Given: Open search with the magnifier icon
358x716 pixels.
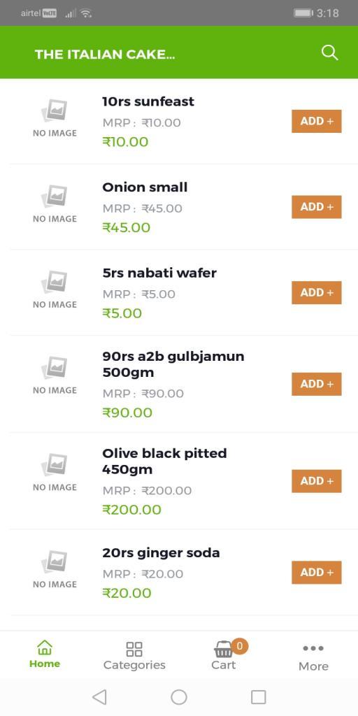Looking at the screenshot, I should pyautogui.click(x=329, y=53).
